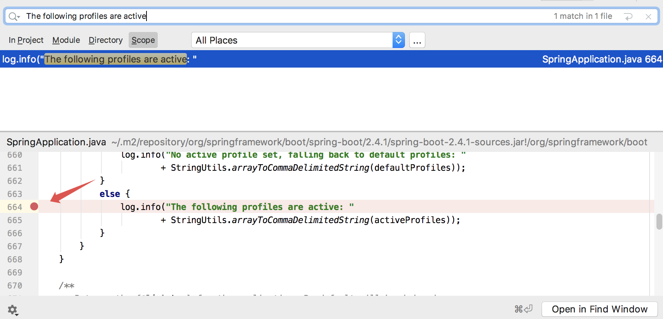Screen dimensions: 663x319
Task: Switch to the Module search option
Action: click(x=66, y=40)
